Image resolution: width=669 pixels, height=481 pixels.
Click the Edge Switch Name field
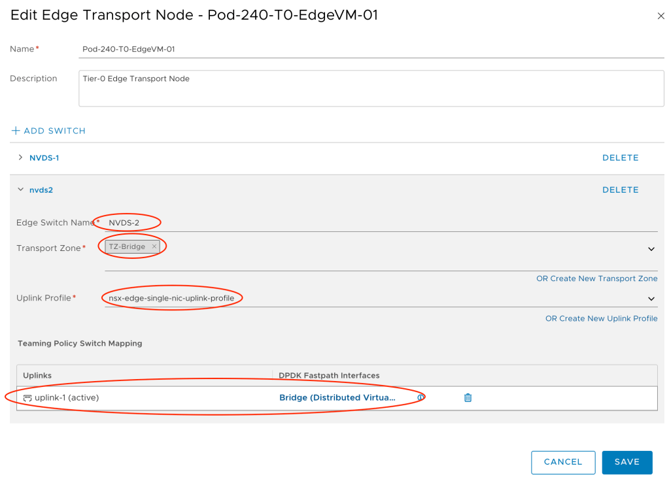(x=379, y=223)
